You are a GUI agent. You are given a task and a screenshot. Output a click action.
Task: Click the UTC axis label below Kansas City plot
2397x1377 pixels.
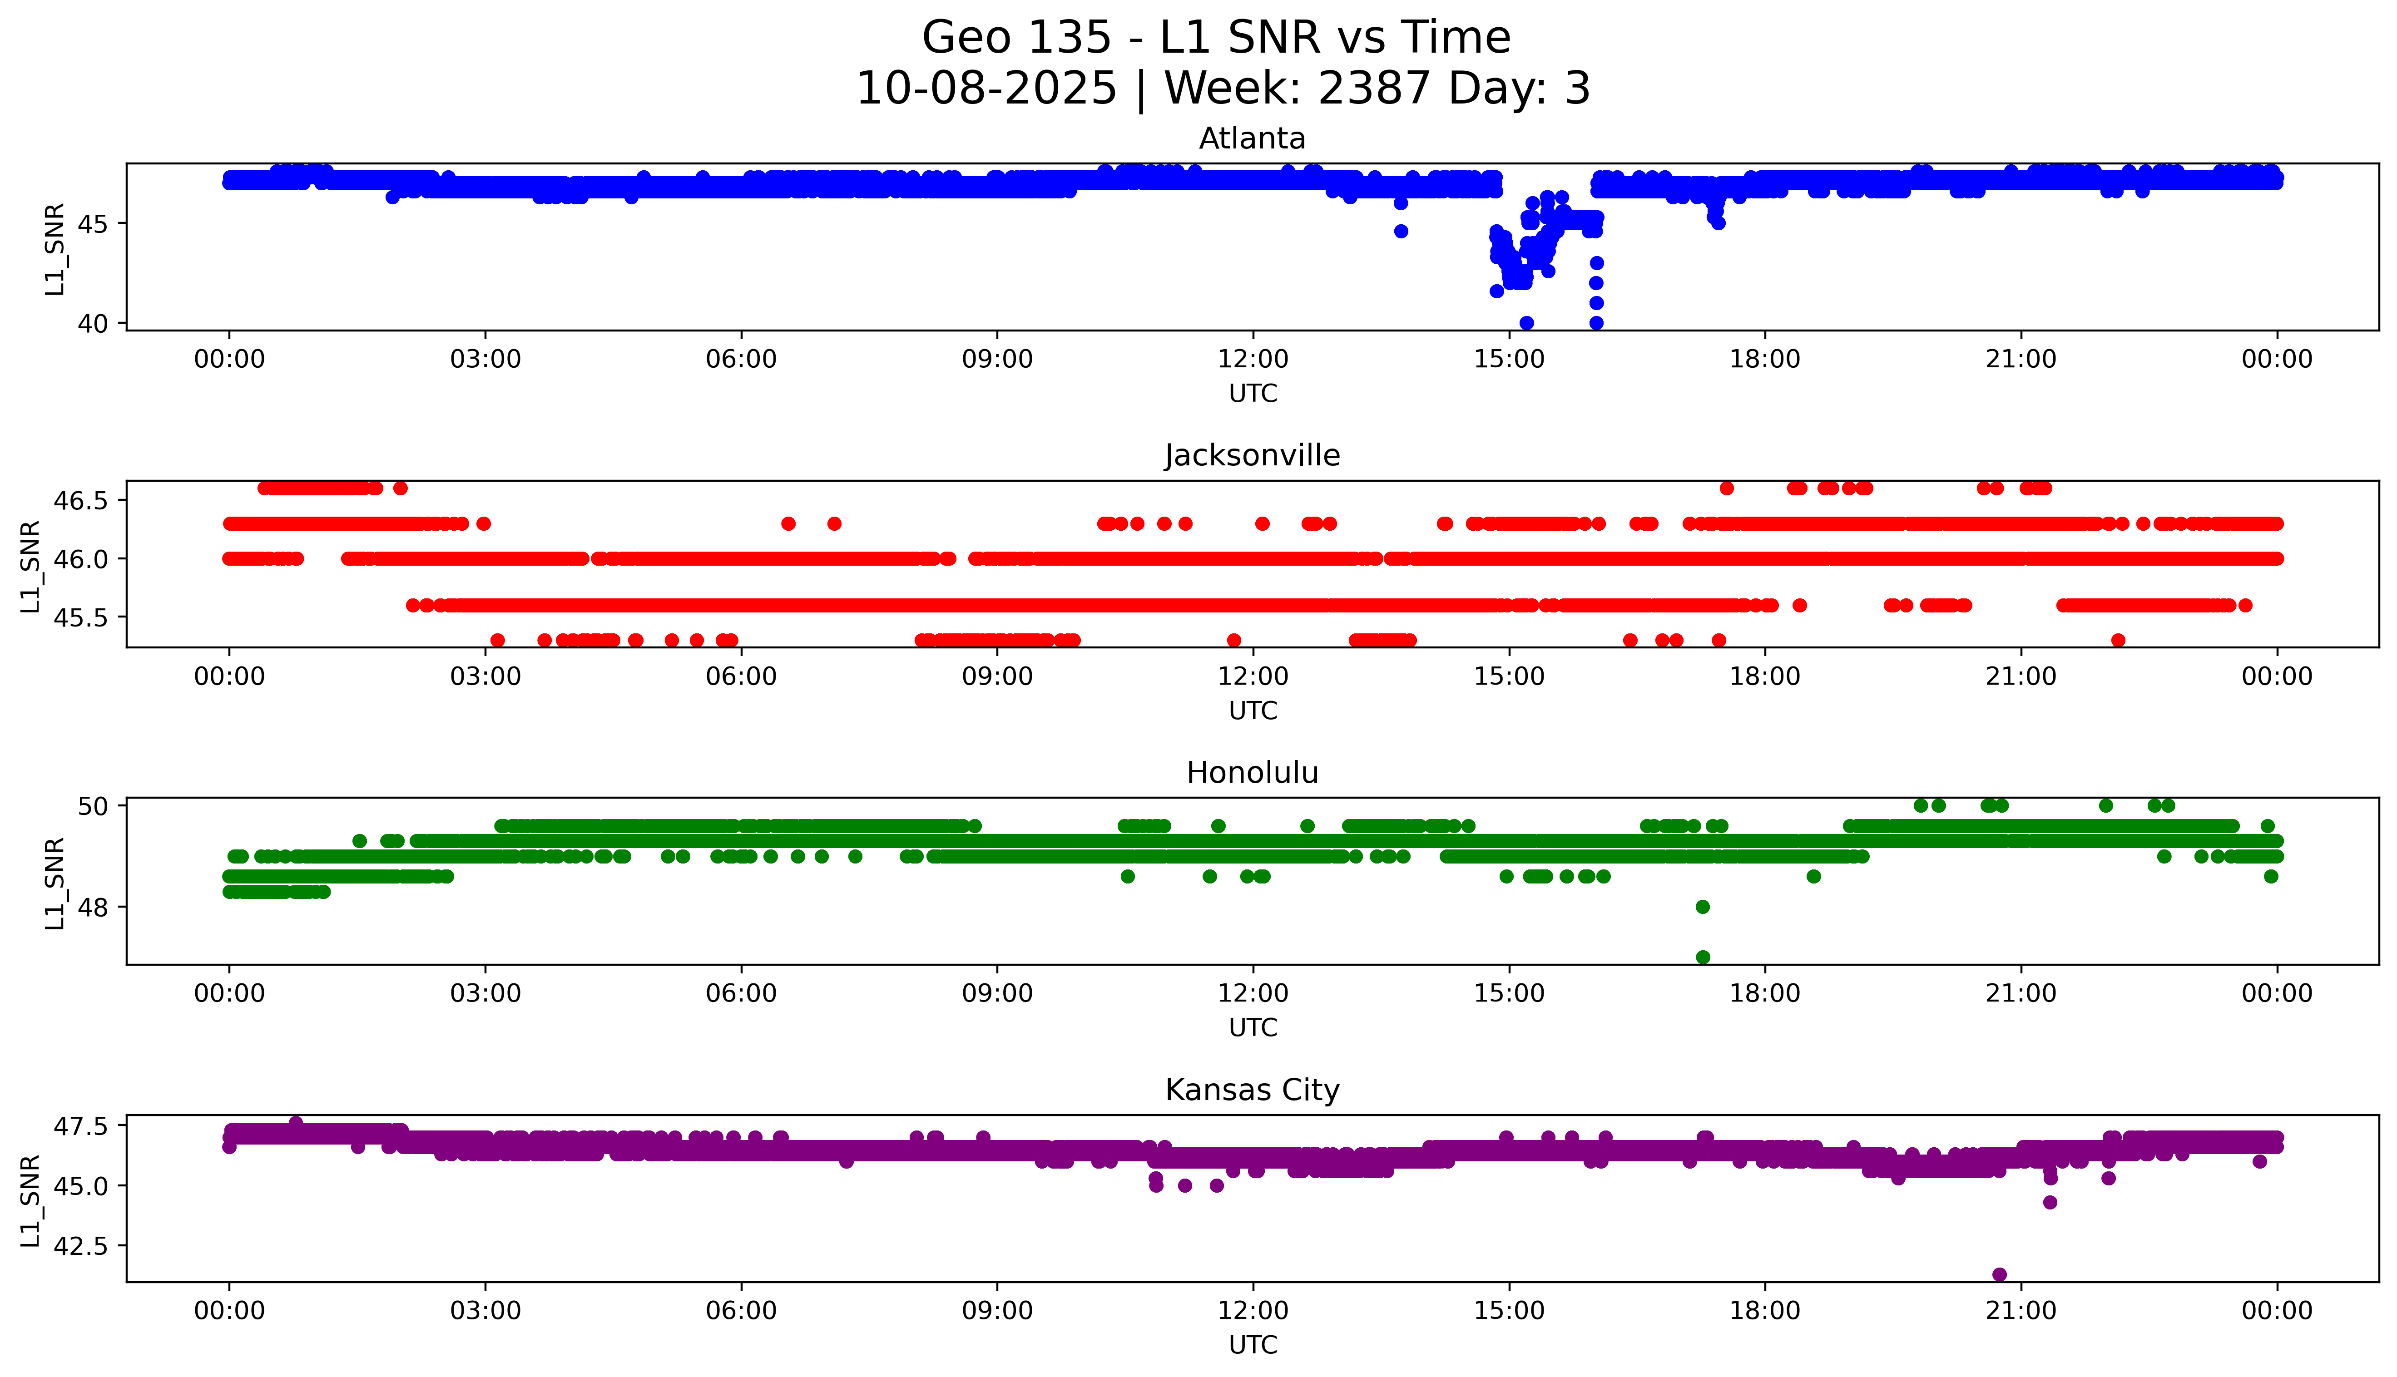[x=1253, y=1345]
